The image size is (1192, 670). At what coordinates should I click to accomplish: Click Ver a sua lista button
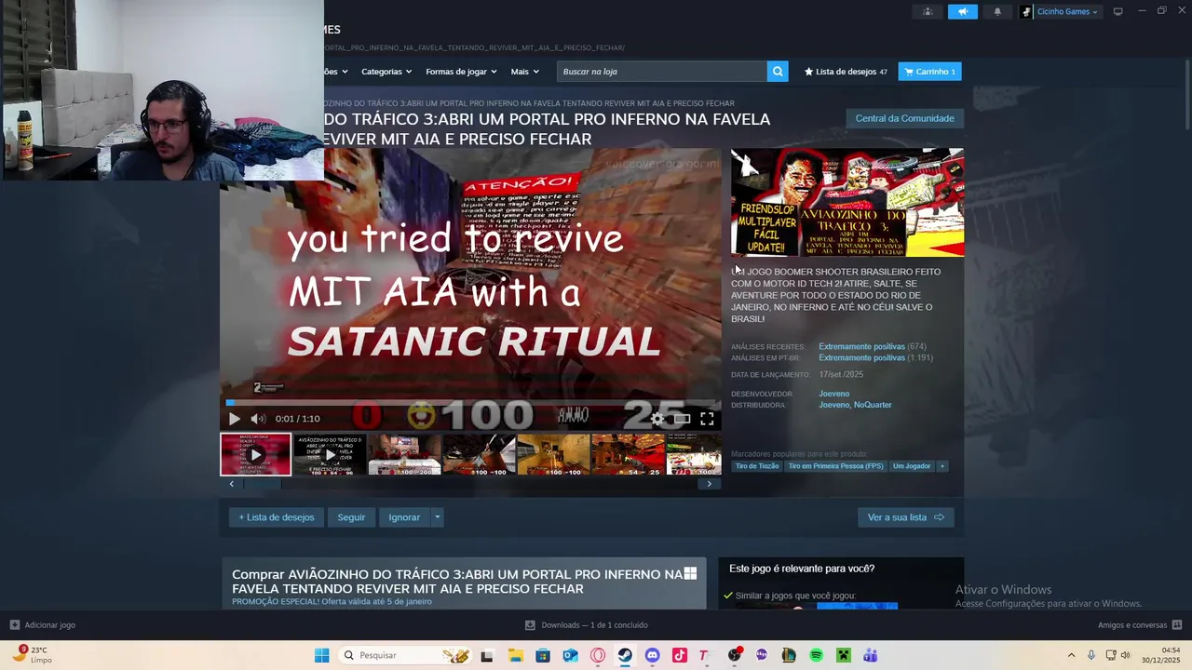pos(905,517)
